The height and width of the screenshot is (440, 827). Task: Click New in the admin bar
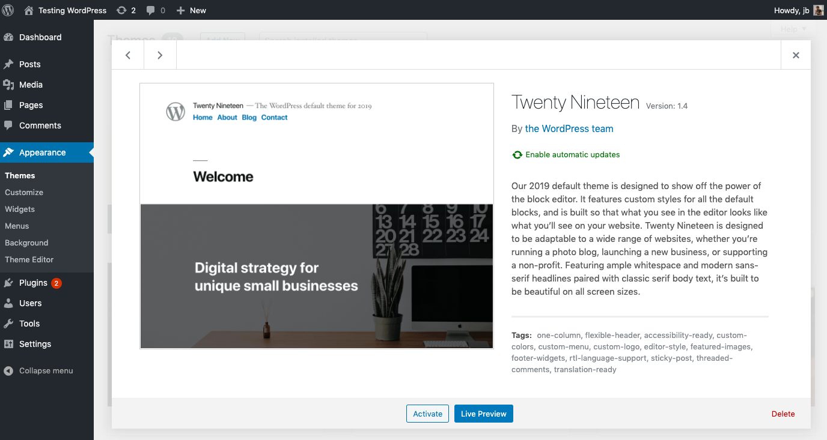tap(198, 10)
